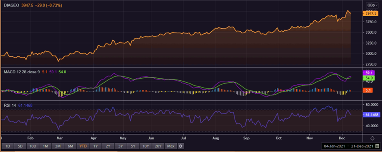
Task: Choose the 1Y time range
Action: 95,146
